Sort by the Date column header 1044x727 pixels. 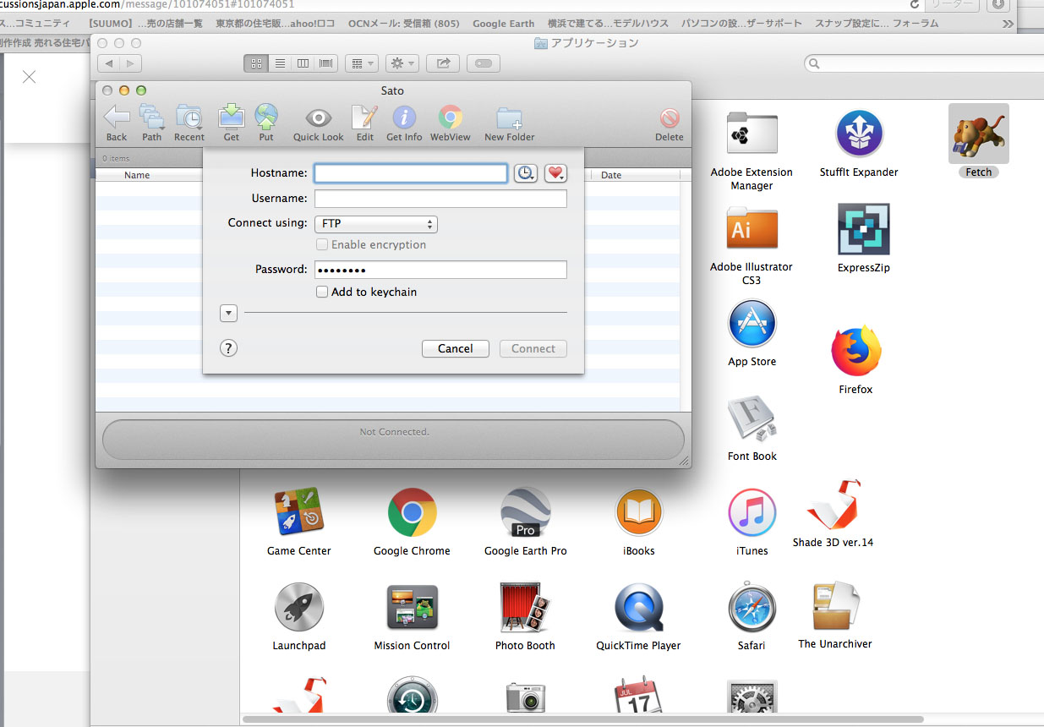(611, 175)
